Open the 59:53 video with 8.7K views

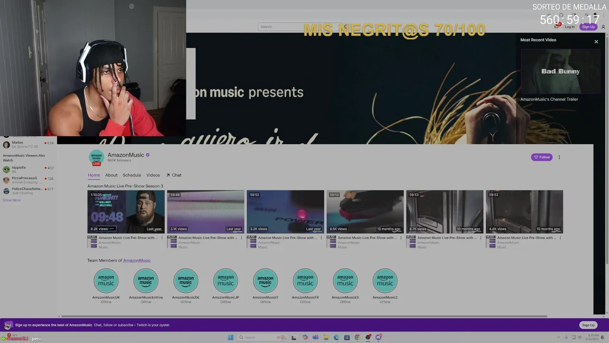click(445, 212)
